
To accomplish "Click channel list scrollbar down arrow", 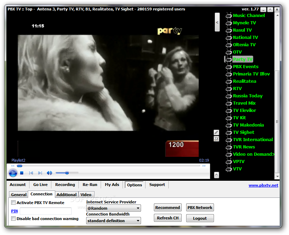I will (278, 177).
